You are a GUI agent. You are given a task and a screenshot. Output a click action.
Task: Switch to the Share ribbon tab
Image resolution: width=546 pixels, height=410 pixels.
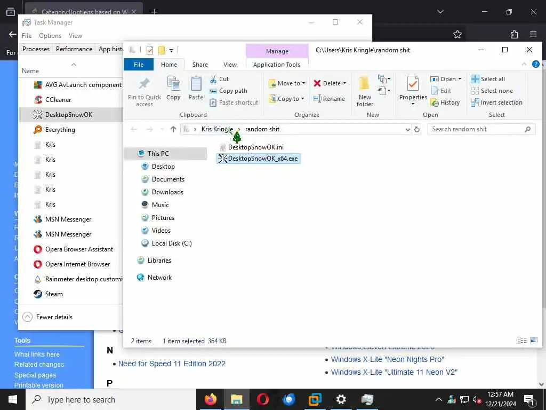(x=200, y=65)
